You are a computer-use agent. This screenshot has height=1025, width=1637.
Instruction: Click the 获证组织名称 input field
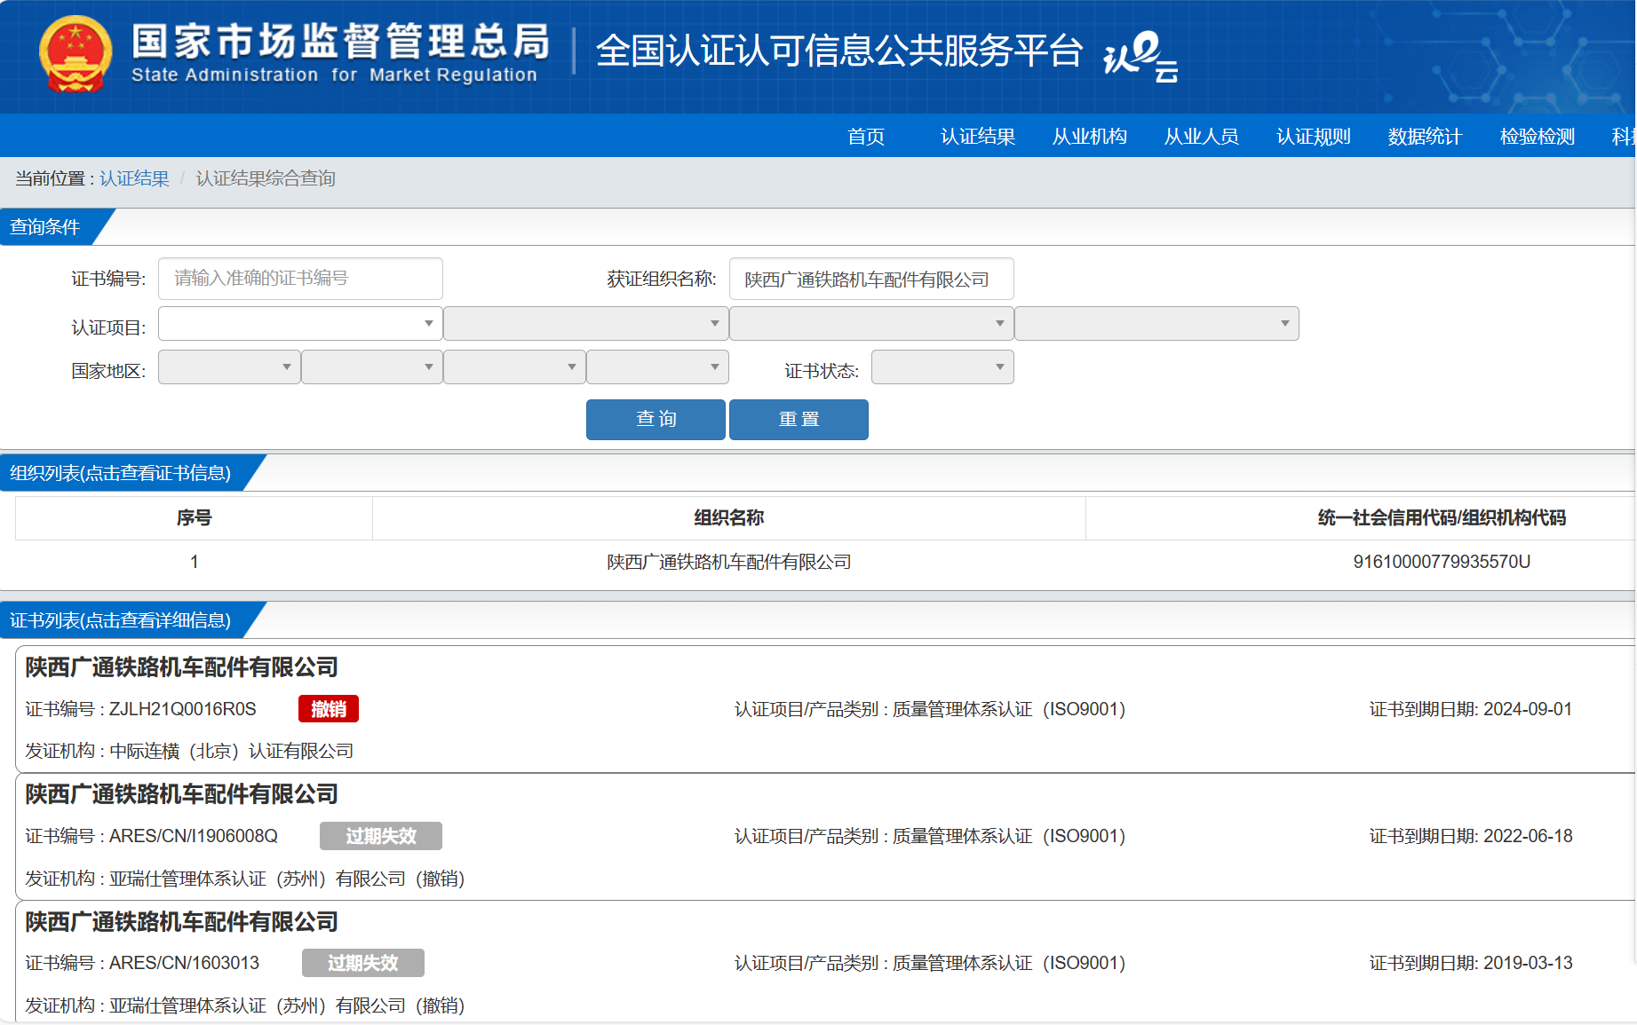pos(871,279)
